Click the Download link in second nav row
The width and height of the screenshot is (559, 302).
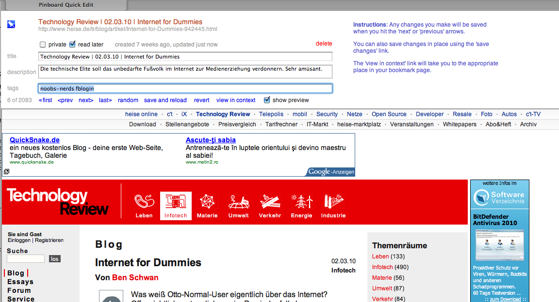point(143,124)
